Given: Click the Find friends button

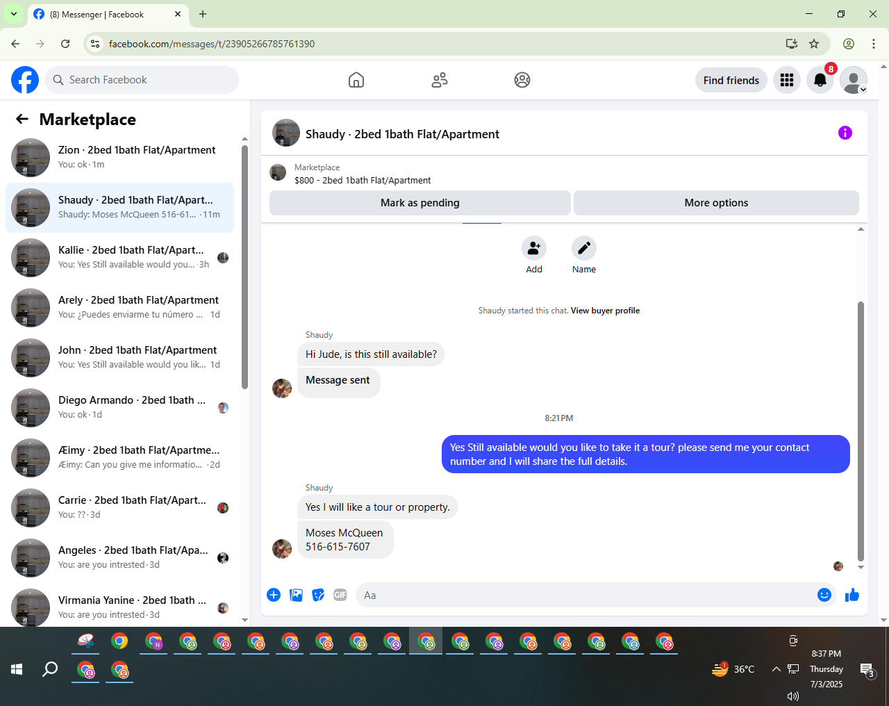Looking at the screenshot, I should coord(731,81).
